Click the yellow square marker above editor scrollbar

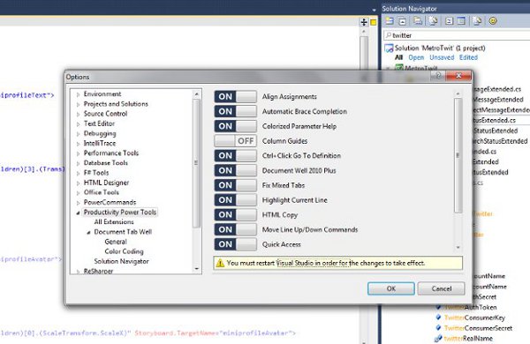point(373,22)
